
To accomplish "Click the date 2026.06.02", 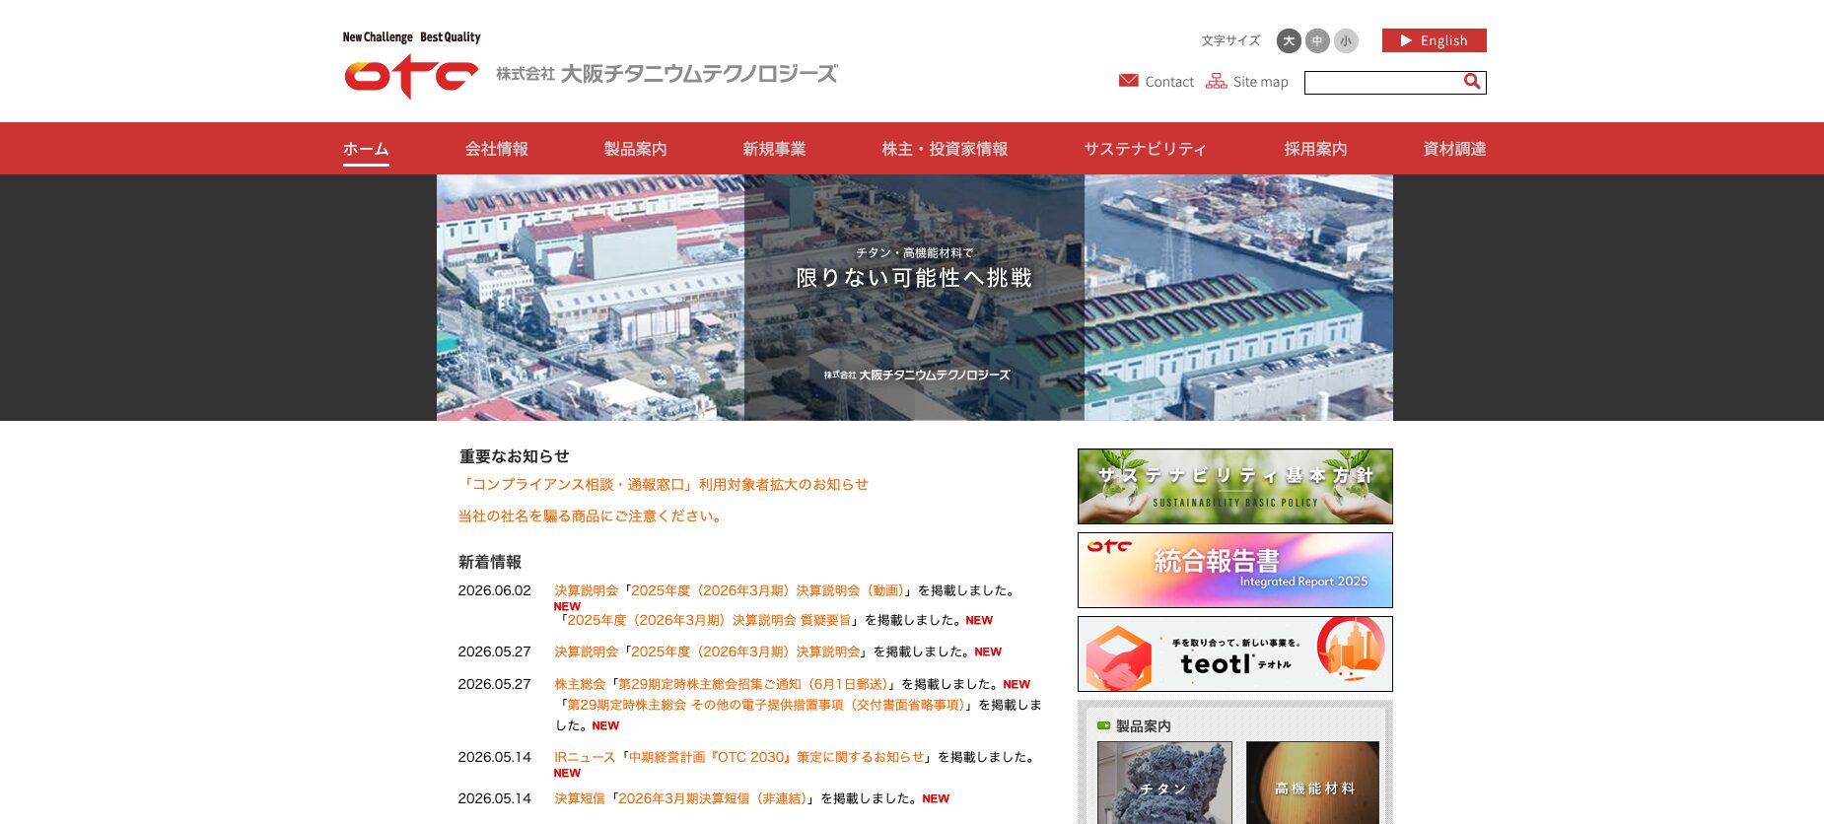I will click(x=494, y=590).
